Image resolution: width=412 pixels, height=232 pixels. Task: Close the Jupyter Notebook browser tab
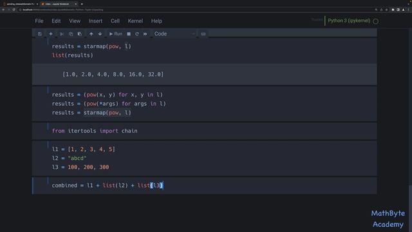(76, 4)
